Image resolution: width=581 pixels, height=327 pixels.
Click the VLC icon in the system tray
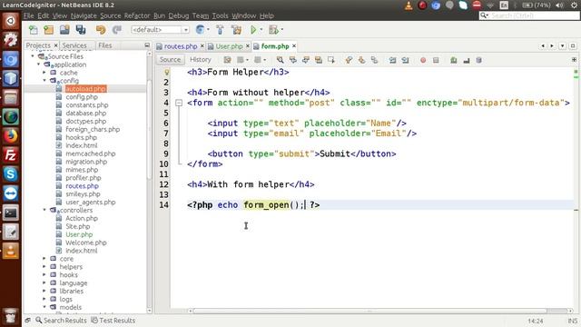click(409, 5)
